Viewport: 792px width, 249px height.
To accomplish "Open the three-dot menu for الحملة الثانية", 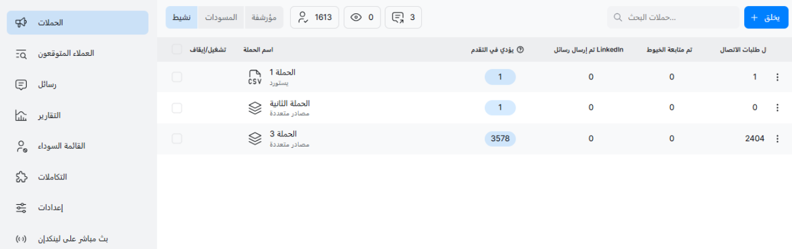I will pyautogui.click(x=777, y=108).
